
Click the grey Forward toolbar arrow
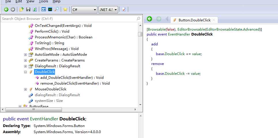click(13, 10)
